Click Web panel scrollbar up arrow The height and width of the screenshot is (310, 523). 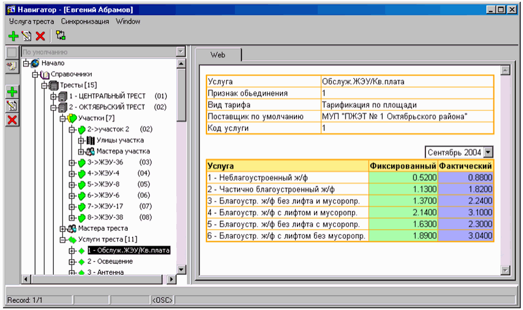tap(505, 70)
